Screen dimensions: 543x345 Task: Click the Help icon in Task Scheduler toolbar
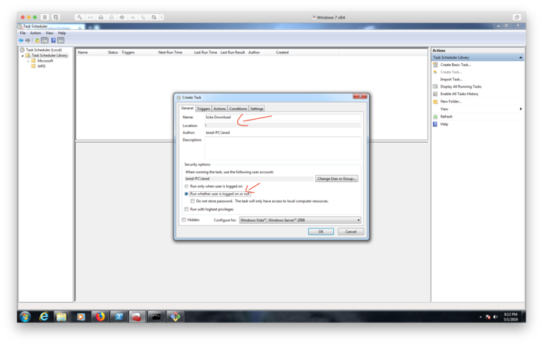coord(53,40)
